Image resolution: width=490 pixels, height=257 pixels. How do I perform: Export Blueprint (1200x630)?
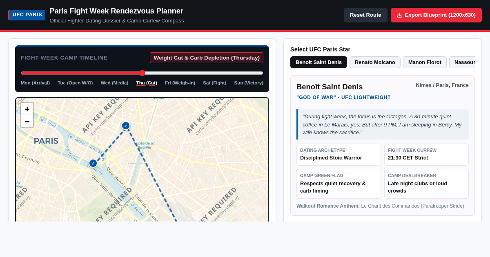[436, 15]
